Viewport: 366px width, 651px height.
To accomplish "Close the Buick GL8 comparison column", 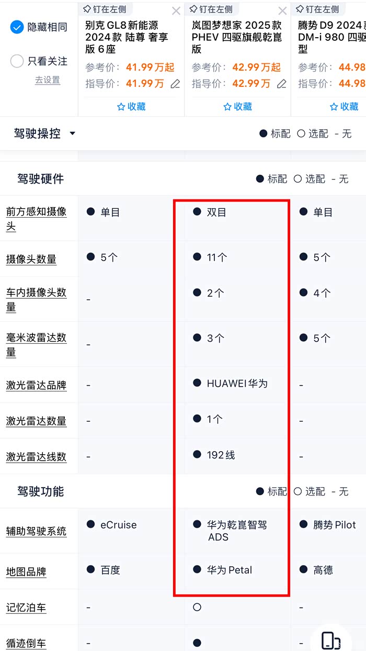I will 176,11.
